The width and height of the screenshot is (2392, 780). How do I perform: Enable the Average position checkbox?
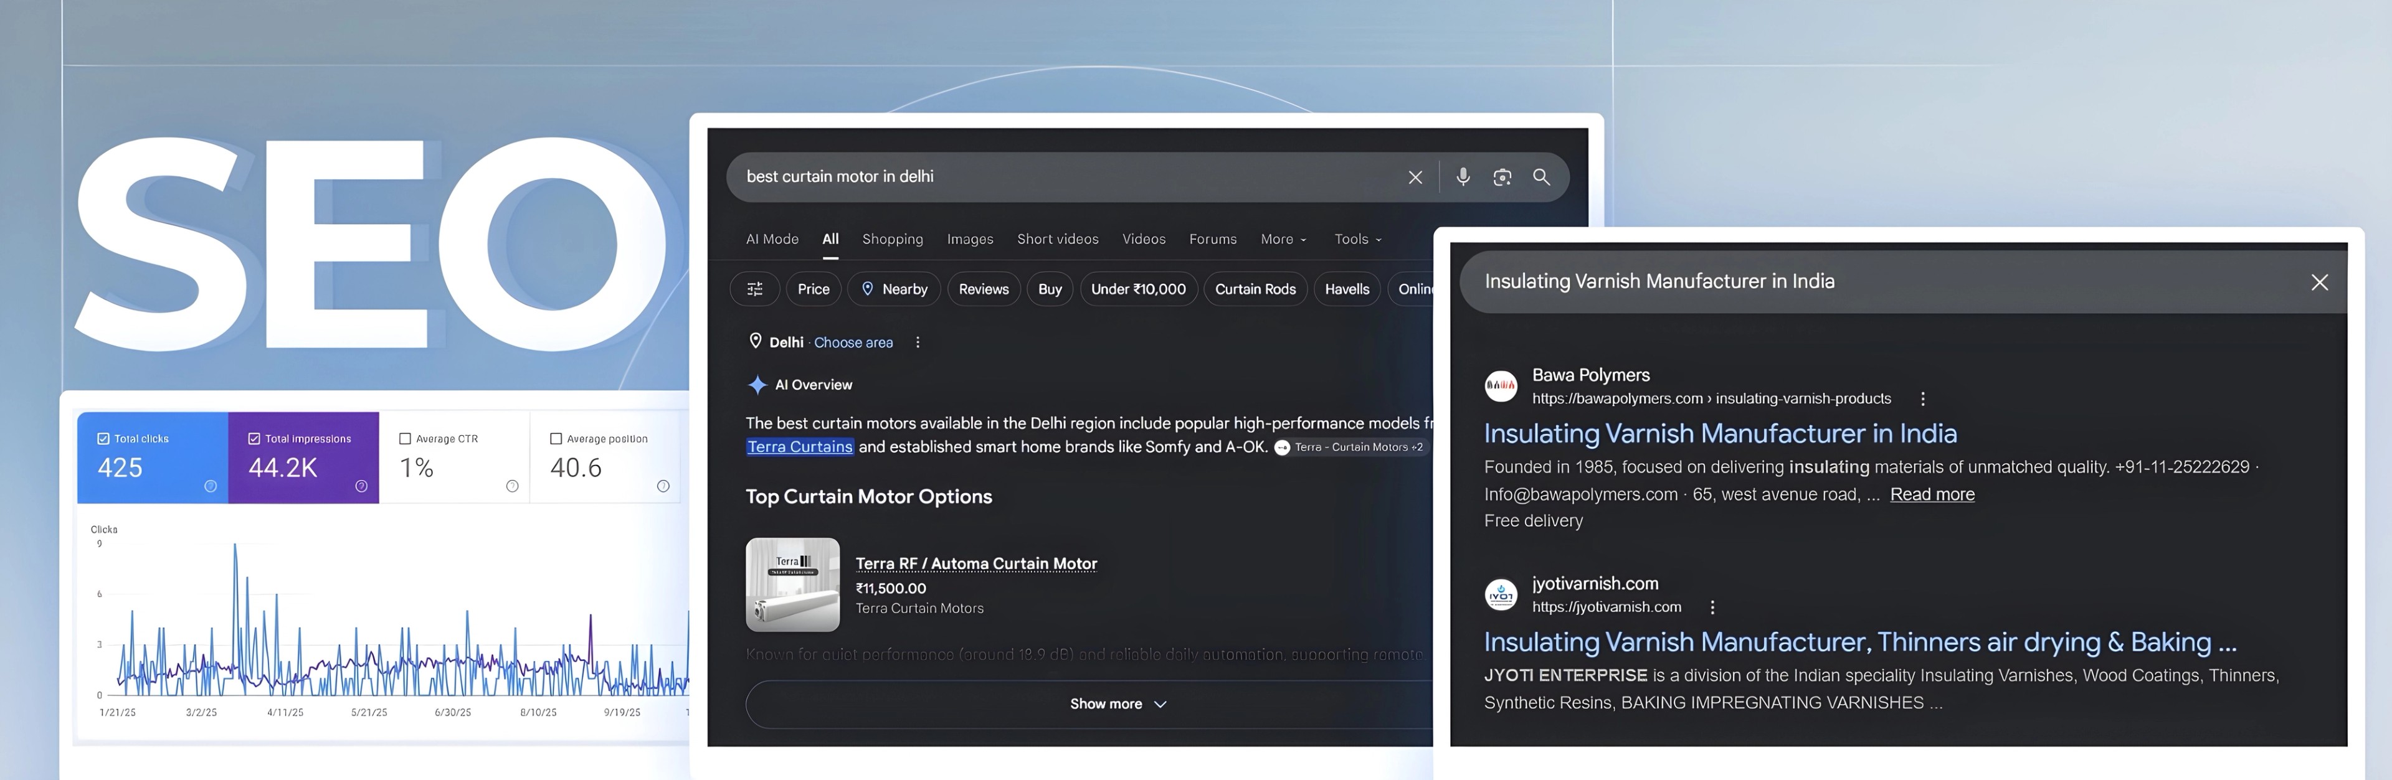click(x=555, y=439)
